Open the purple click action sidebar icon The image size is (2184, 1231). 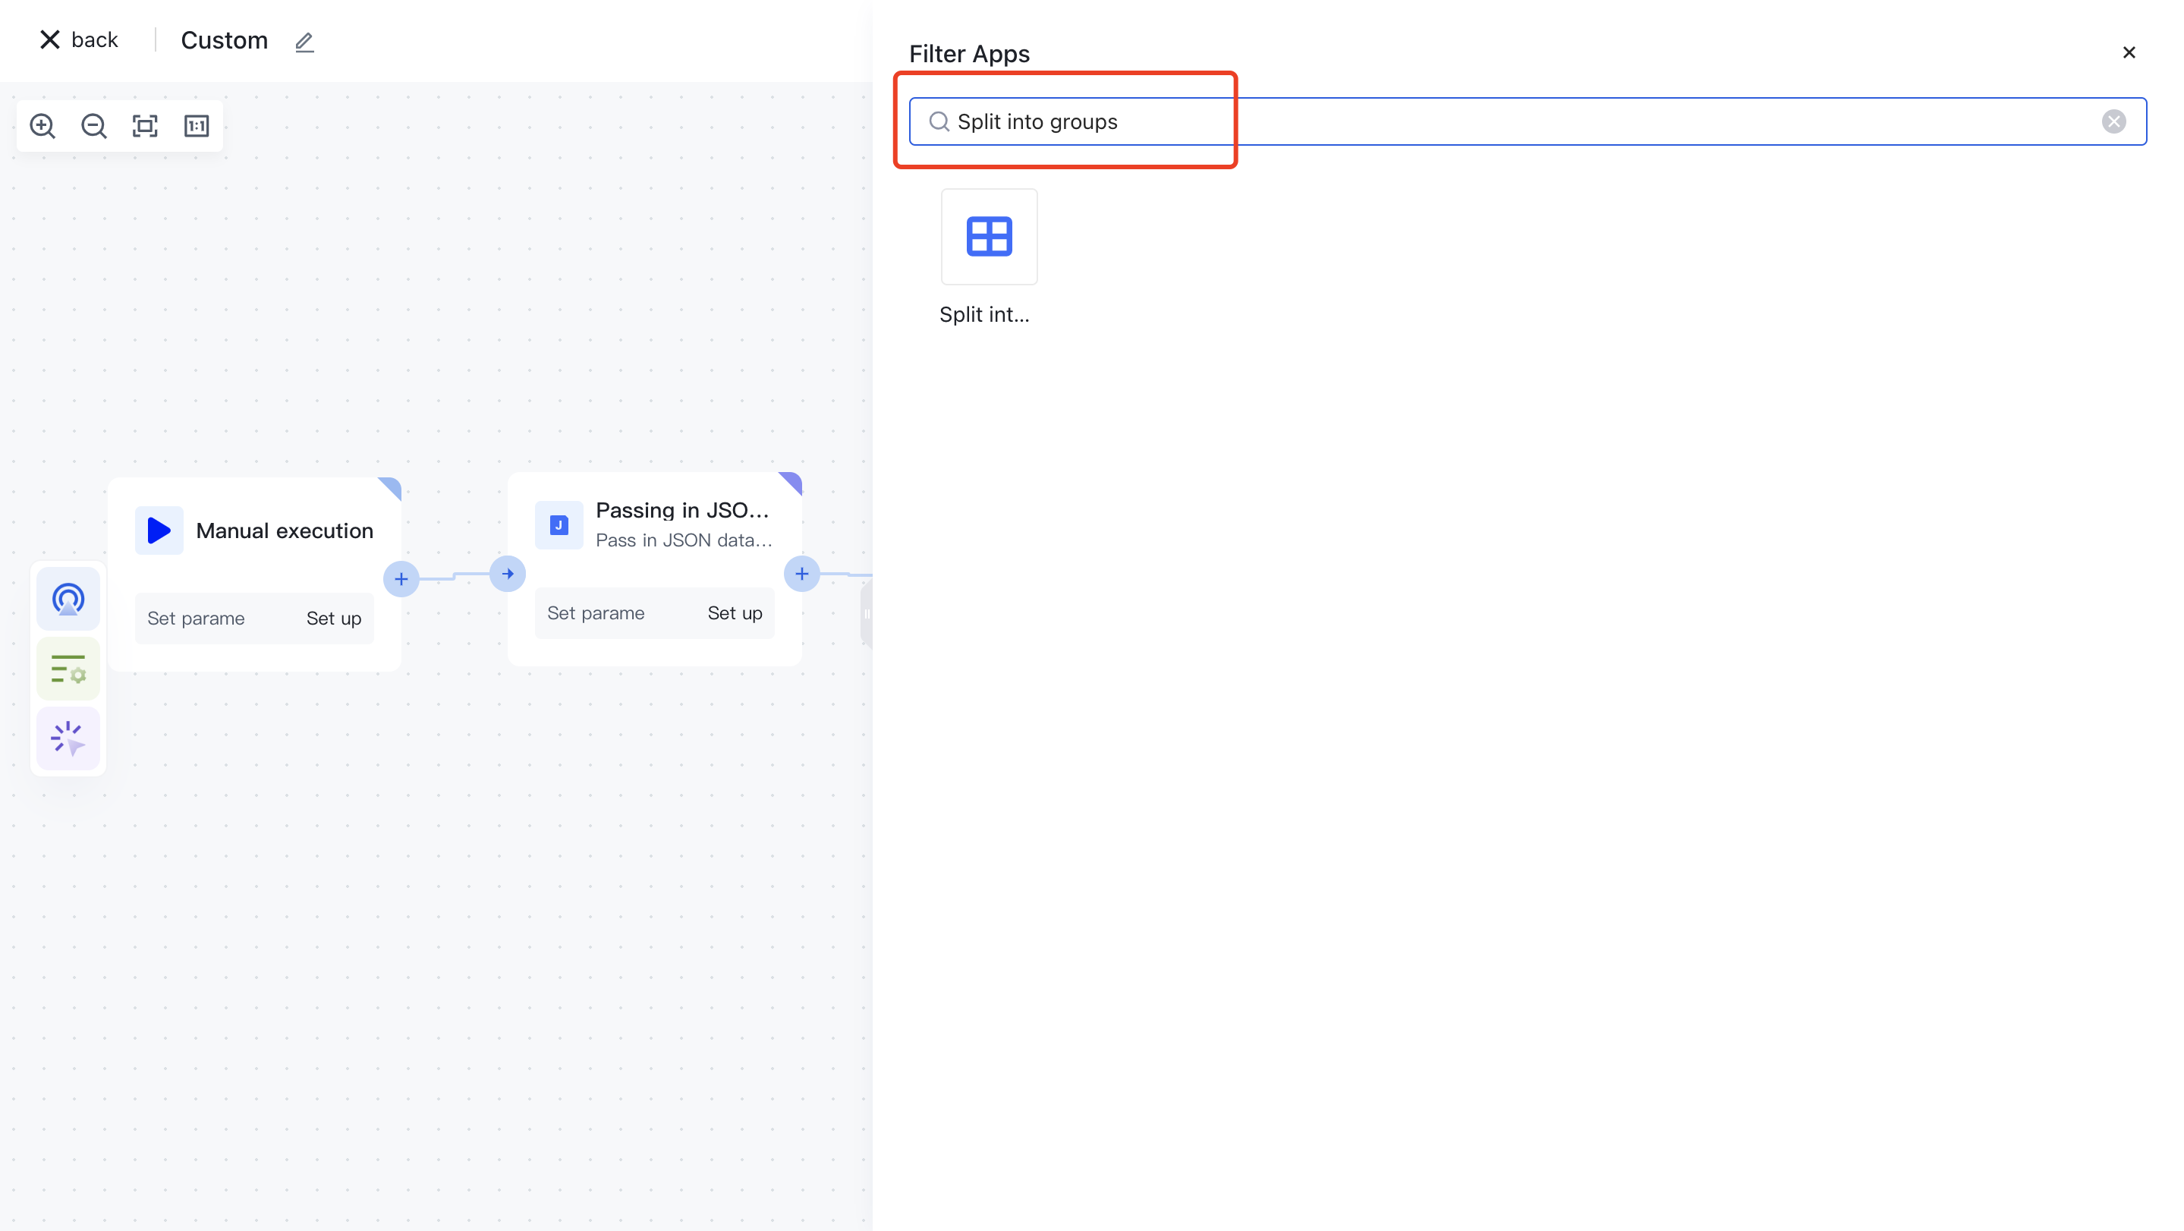[x=68, y=738]
